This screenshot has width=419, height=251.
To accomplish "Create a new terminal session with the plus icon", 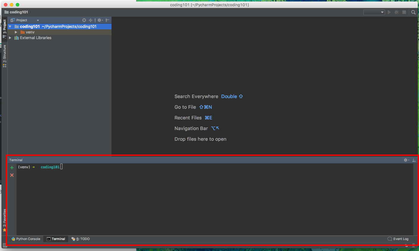I will point(12,167).
